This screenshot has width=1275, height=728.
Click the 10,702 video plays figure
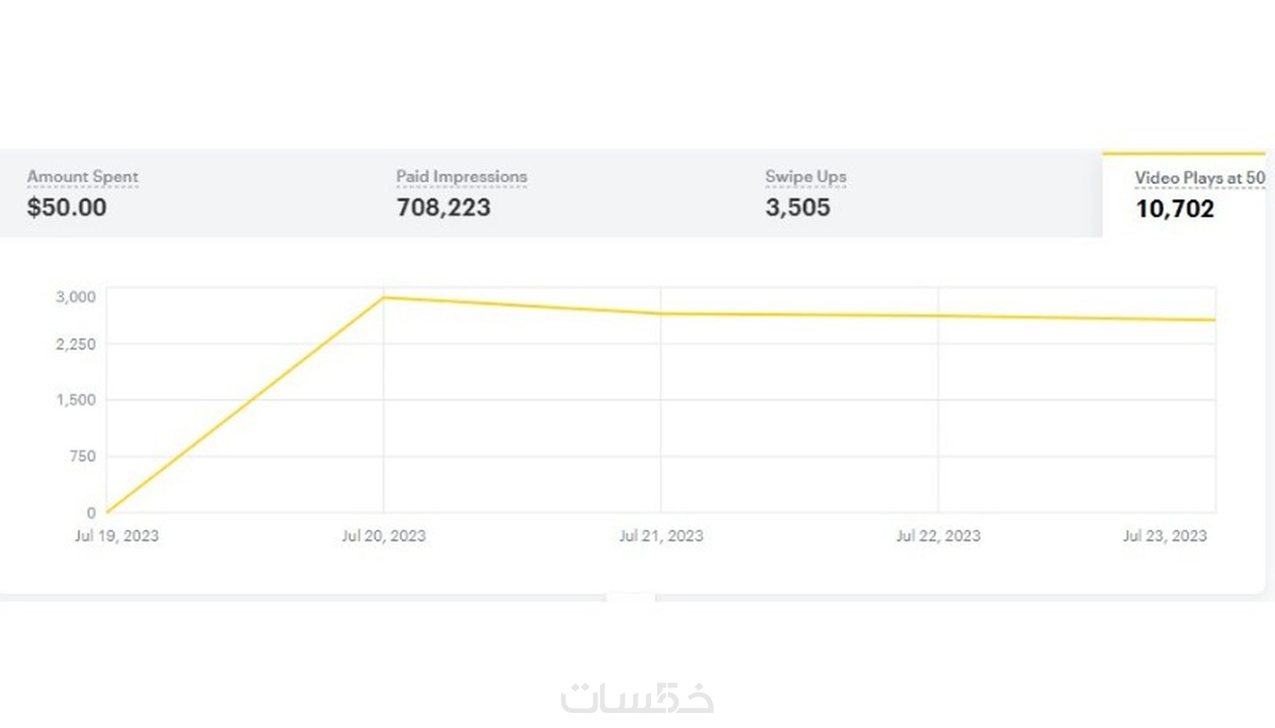pyautogui.click(x=1174, y=209)
